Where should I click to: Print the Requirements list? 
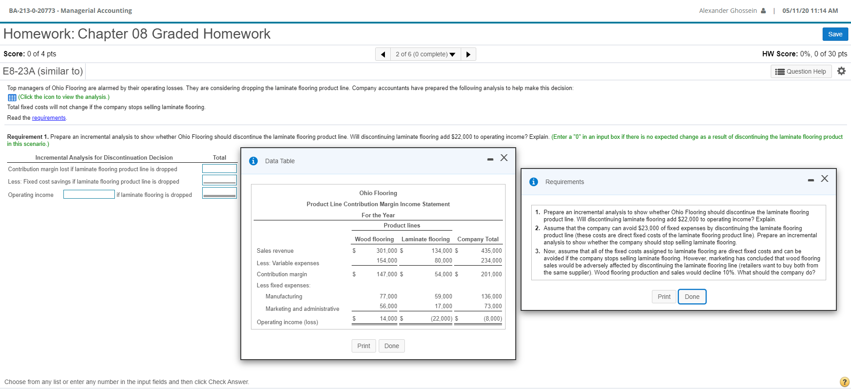(664, 297)
